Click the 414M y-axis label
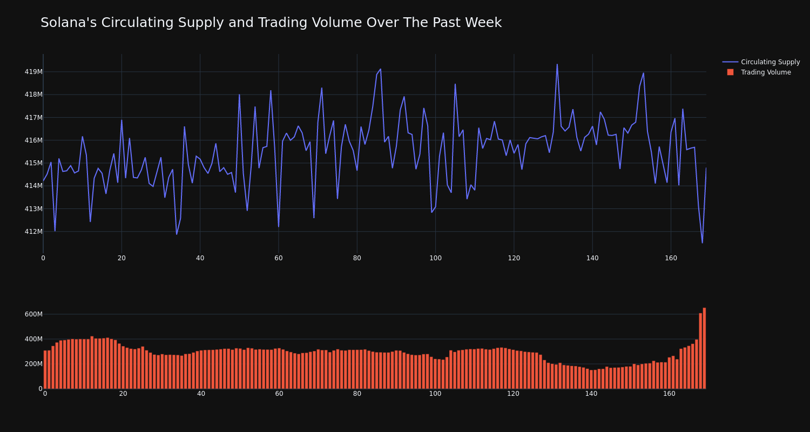 [33, 186]
